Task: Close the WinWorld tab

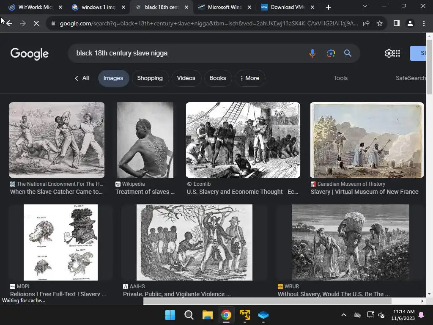Action: (60, 7)
